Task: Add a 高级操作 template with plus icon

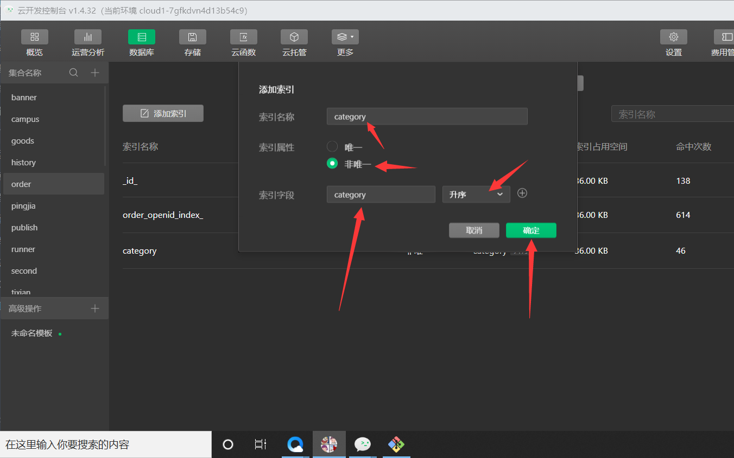Action: tap(95, 308)
